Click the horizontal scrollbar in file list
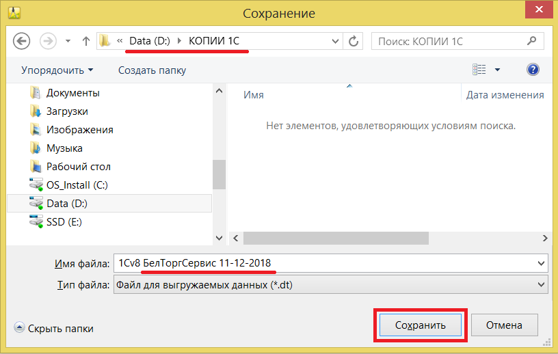Screen dimensions: 558x354 pyautogui.click(x=336, y=238)
